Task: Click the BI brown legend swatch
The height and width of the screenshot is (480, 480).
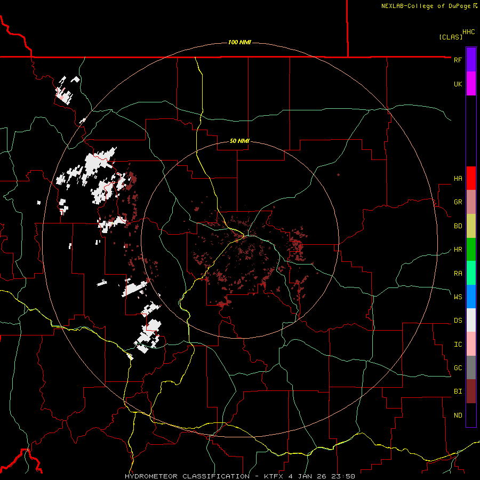Action: (x=471, y=391)
